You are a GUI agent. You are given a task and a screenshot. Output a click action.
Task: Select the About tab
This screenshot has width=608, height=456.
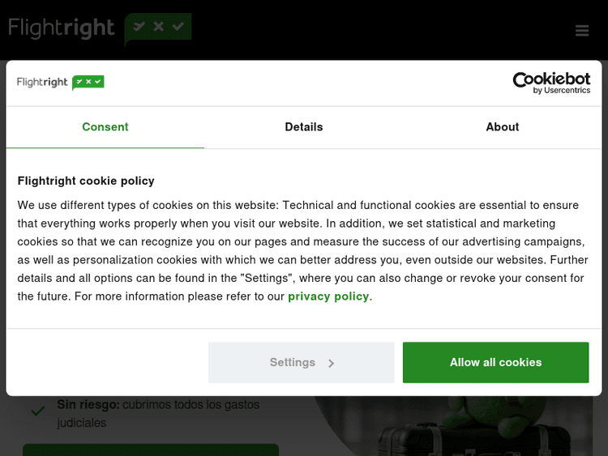[x=503, y=127]
